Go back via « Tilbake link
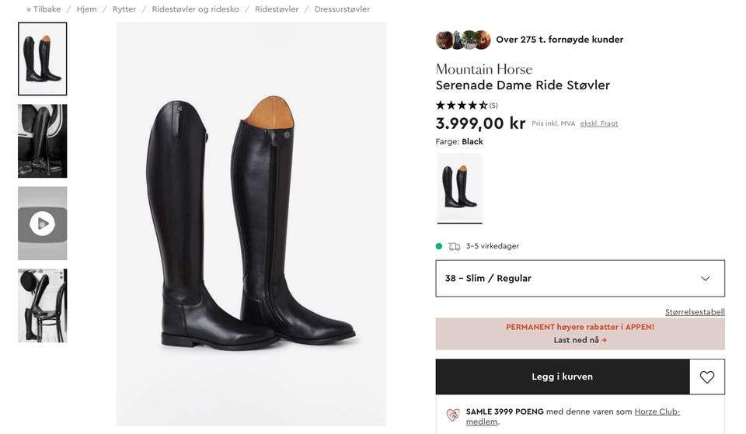Screen dimensions: 746x434 (44, 9)
